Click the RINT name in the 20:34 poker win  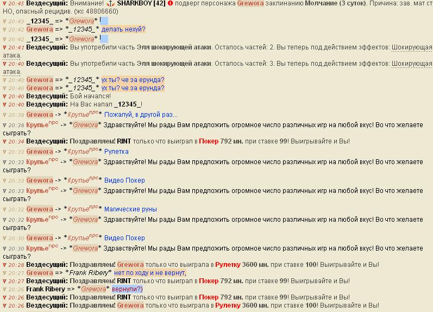124,141
